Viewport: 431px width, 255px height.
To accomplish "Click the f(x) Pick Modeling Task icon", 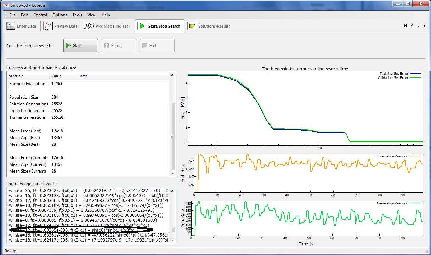I will click(x=89, y=26).
